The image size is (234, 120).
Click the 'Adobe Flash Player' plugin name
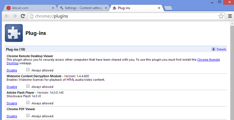(x=20, y=92)
